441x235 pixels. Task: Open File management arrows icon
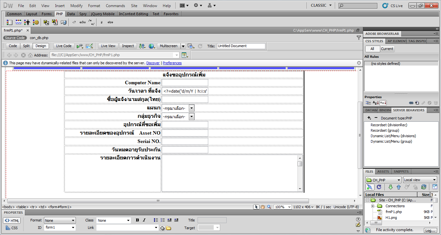pos(142,46)
